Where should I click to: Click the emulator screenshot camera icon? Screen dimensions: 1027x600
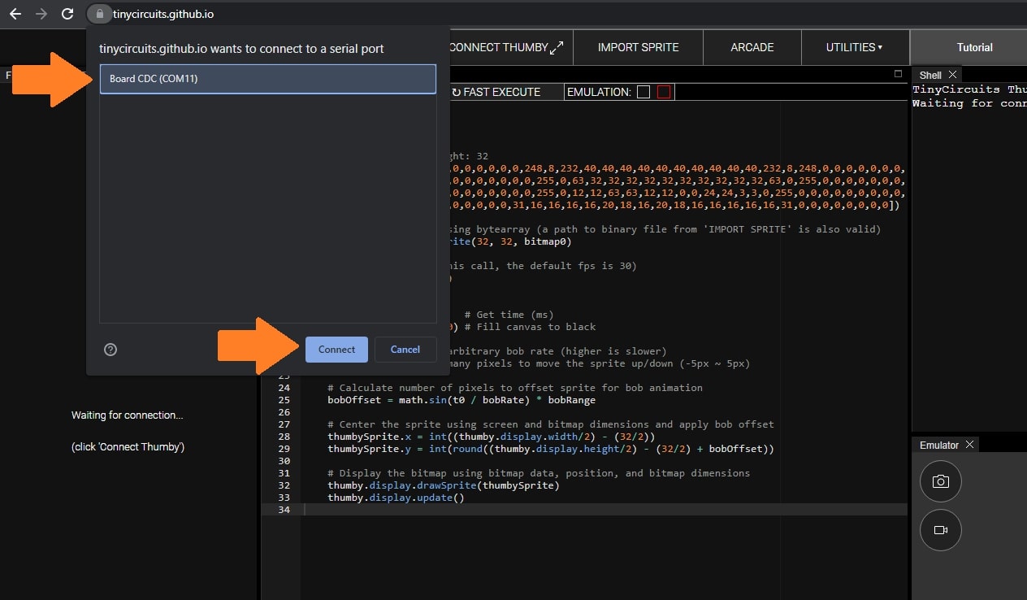[x=941, y=481]
